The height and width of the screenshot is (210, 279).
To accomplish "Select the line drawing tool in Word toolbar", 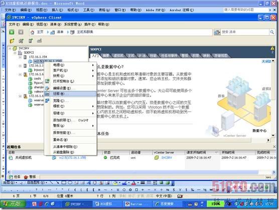I will pyautogui.click(x=51, y=182).
